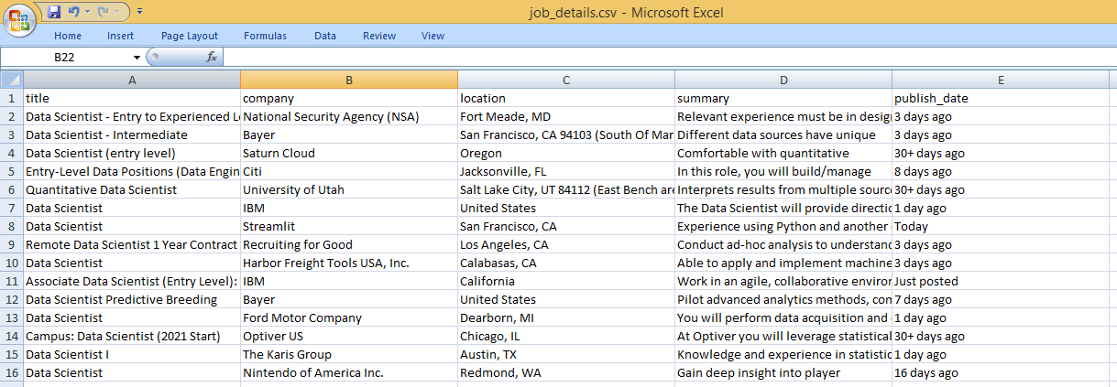The height and width of the screenshot is (387, 1117).
Task: Select the 'Data Scientist Predictive Breeding' cell
Action: coord(131,299)
